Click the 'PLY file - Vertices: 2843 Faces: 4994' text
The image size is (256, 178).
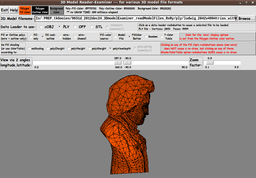[163, 29]
